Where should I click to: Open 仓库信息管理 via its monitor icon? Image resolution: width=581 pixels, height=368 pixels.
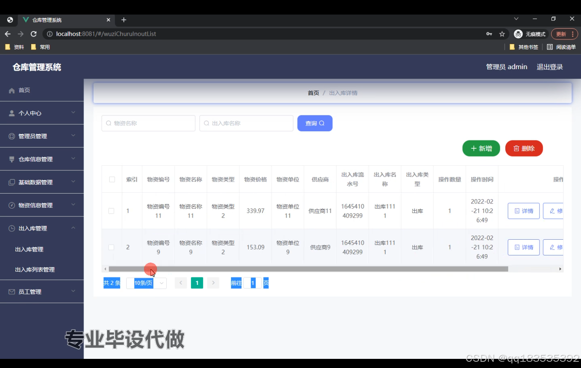(x=12, y=159)
